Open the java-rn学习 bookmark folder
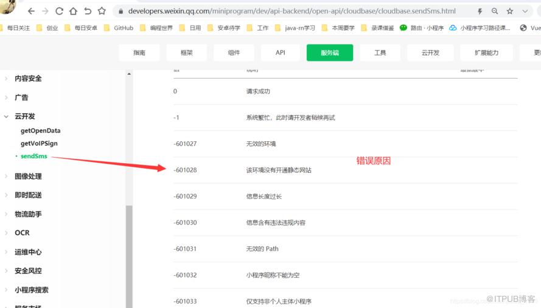Image resolution: width=541 pixels, height=308 pixels. click(295, 28)
